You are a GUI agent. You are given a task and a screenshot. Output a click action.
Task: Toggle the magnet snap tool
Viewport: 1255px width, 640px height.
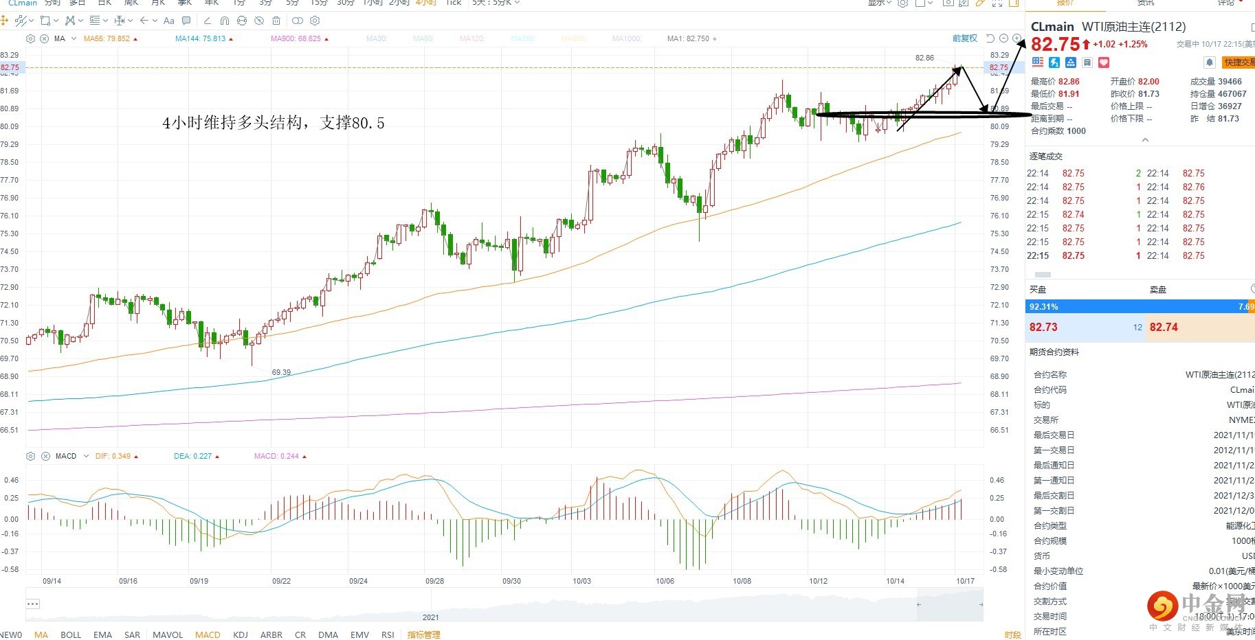224,21
